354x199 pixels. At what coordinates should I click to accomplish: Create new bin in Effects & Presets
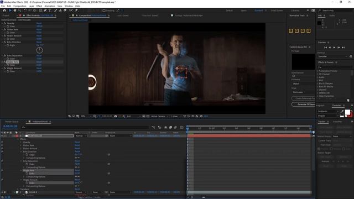pos(348,101)
